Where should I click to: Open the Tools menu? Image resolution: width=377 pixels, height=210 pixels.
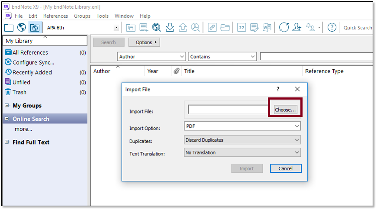click(x=103, y=16)
